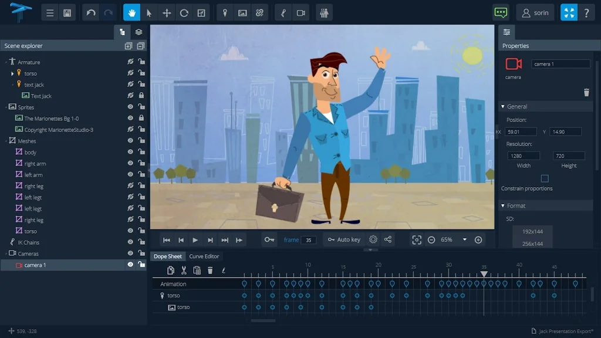This screenshot has width=601, height=338.
Task: Select the Rotate tool
Action: pos(184,12)
